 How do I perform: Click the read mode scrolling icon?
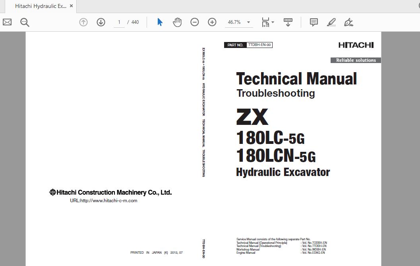[288, 22]
